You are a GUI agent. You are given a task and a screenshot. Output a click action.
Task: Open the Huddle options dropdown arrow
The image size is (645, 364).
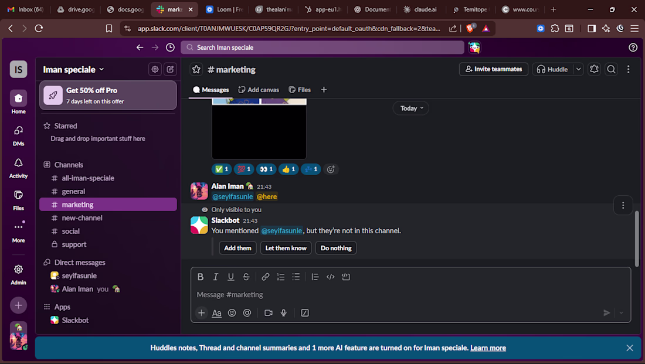point(578,69)
